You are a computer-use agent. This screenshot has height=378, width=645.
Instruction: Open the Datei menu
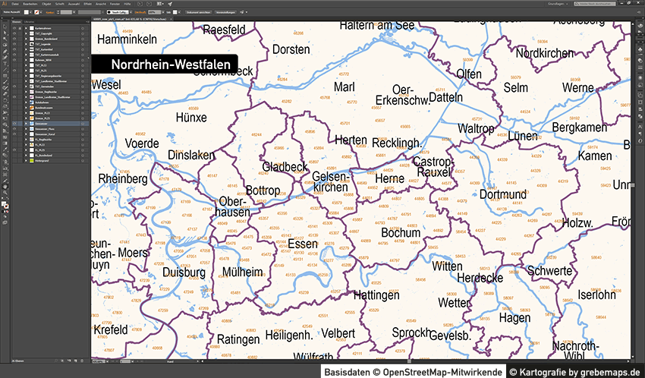[15, 4]
